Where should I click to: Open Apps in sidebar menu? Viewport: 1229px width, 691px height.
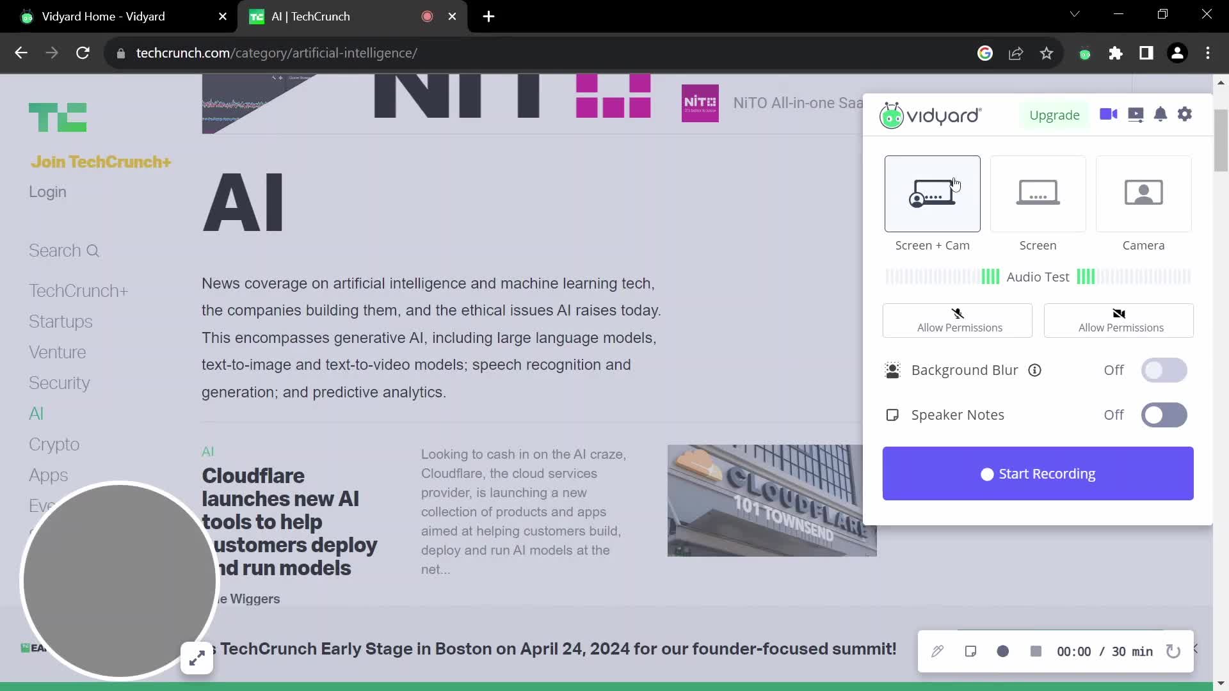(x=48, y=475)
